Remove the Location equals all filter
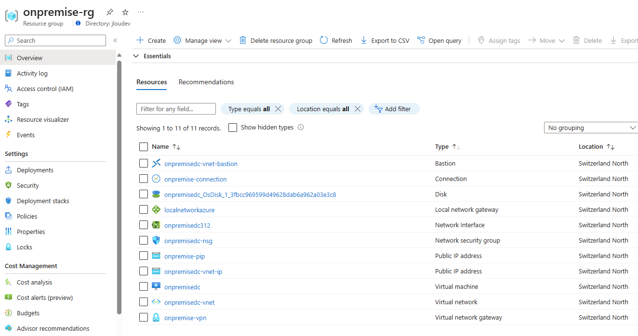638x336 pixels. [x=358, y=109]
